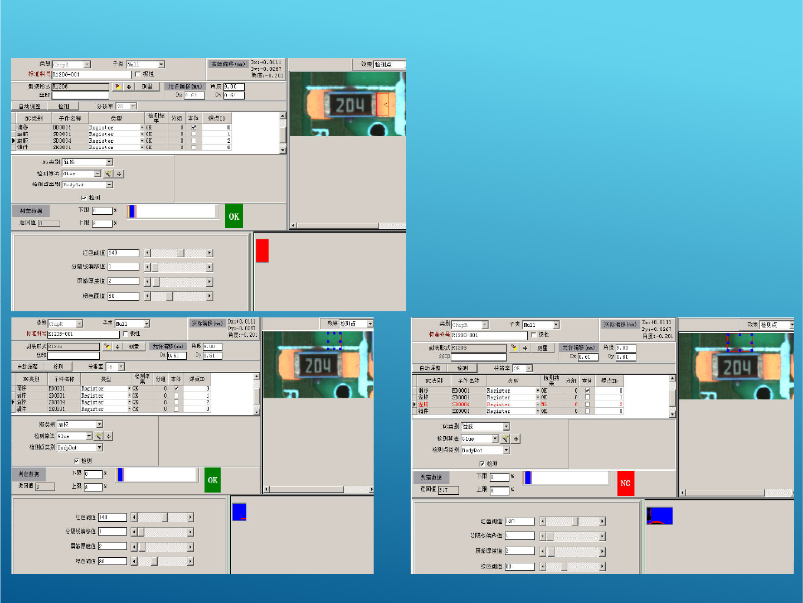Click the green OK result indicator in bottom-left panel

(x=213, y=480)
